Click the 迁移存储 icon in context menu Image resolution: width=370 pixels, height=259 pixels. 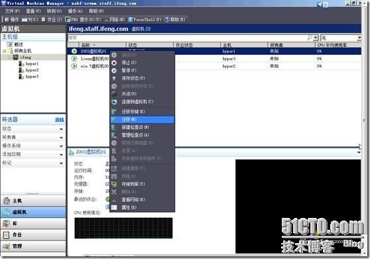tap(114, 112)
